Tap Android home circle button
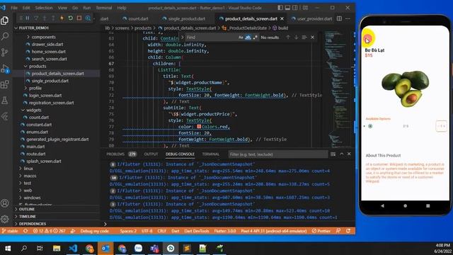The image size is (453, 255). [x=405, y=206]
